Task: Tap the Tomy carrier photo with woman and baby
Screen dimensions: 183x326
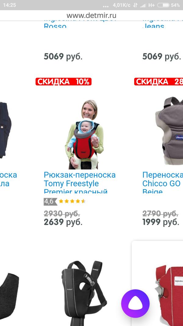Action: [x=84, y=135]
